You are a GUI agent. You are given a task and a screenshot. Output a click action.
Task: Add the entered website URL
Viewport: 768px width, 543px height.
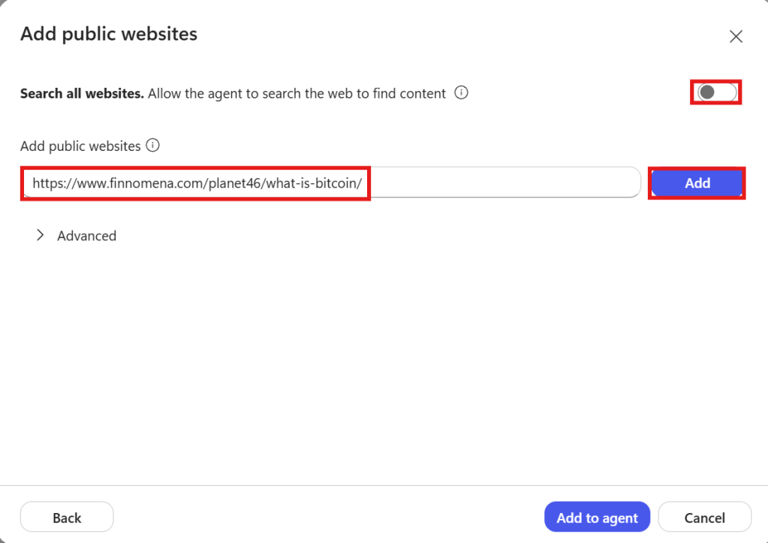[697, 183]
